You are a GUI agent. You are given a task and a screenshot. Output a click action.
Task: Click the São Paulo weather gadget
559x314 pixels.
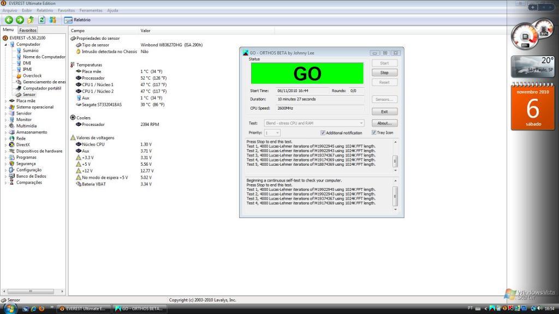[533, 67]
